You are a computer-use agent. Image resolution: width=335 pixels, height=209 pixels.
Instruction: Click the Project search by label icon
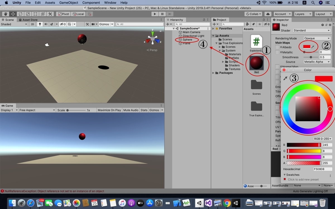pyautogui.click(x=254, y=24)
